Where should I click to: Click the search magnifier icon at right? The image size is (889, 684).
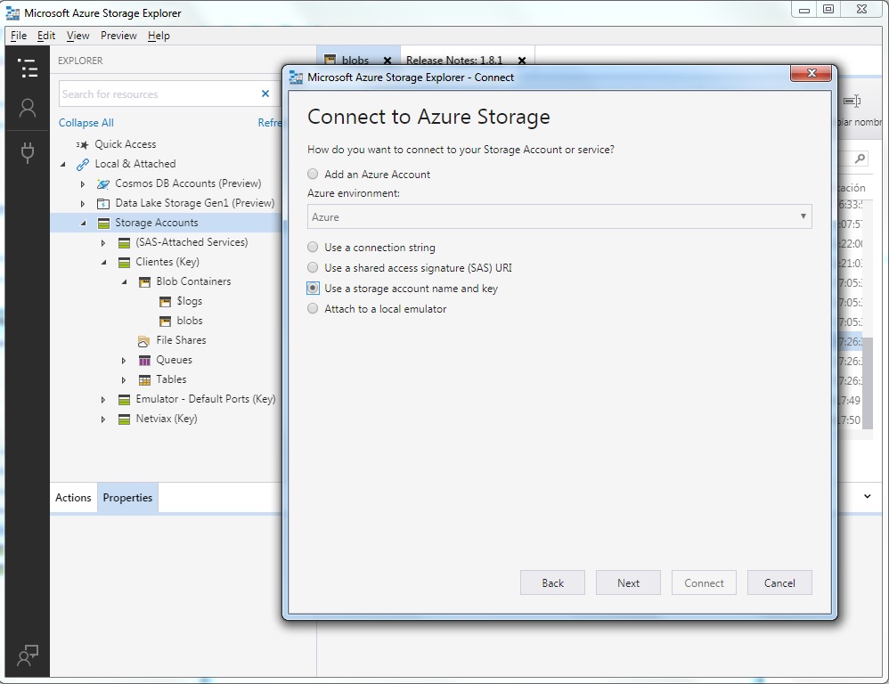860,159
